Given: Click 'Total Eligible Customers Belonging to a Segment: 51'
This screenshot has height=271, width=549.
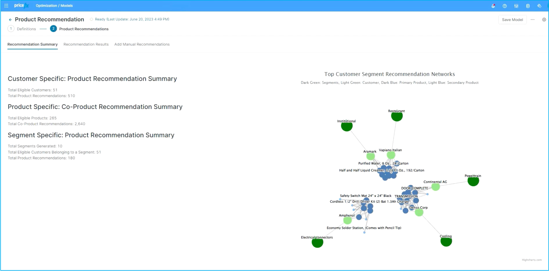Looking at the screenshot, I should click(x=54, y=152).
